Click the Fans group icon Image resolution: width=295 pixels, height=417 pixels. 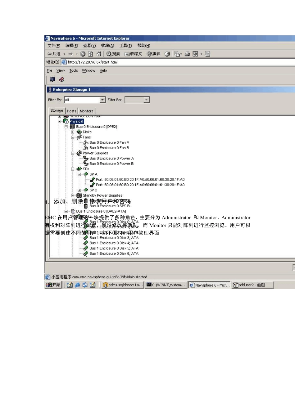(79, 137)
